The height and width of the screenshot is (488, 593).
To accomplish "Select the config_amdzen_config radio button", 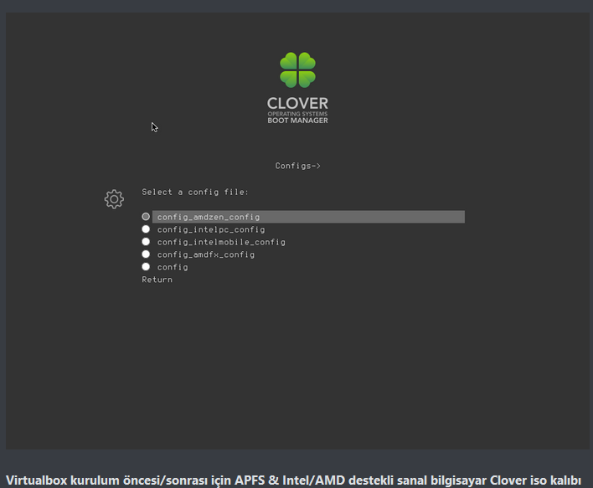I will [146, 217].
